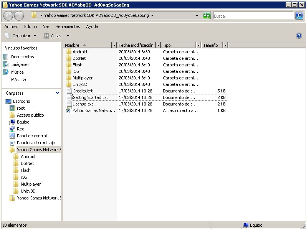Select the Acceso público folder in the tree
This screenshot has height=229, width=306.
[x=30, y=115]
